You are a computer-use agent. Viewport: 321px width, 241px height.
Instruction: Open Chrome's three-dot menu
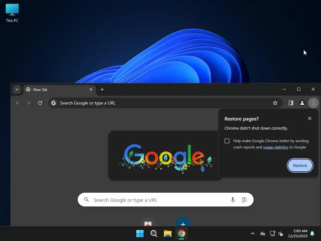coord(313,103)
